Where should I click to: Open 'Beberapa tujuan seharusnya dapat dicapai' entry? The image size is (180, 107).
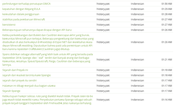[x=37, y=30]
